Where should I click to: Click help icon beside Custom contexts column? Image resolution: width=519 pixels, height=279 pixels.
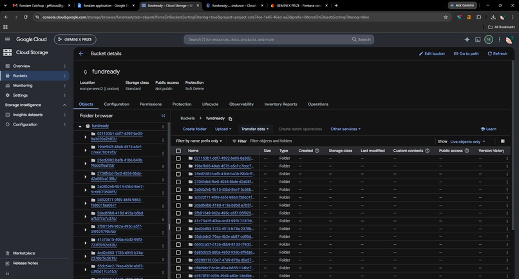427,150
